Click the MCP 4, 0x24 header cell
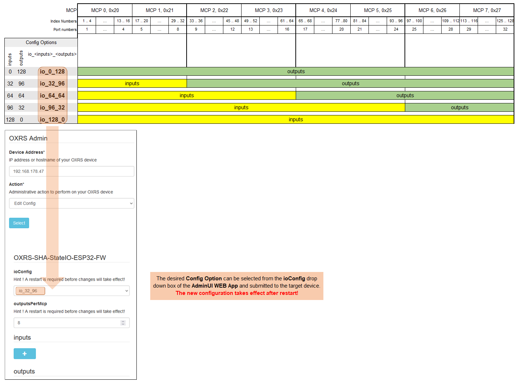The height and width of the screenshot is (383, 518). [x=323, y=10]
